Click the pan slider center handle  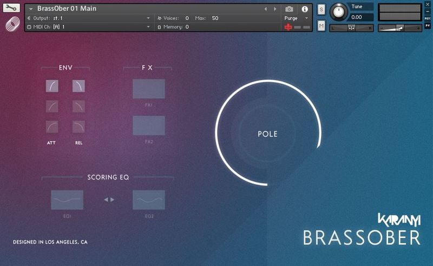point(351,28)
